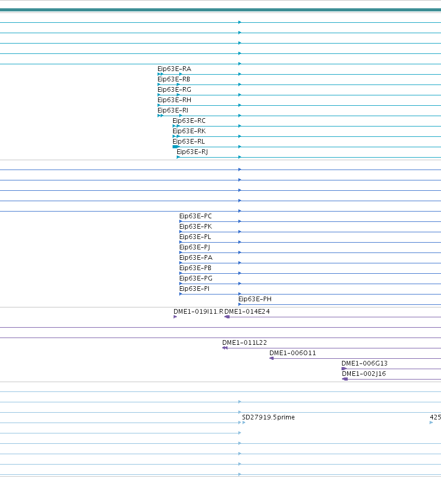Select the Eip63E-PJ protein label
The image size is (441, 477).
tap(195, 247)
